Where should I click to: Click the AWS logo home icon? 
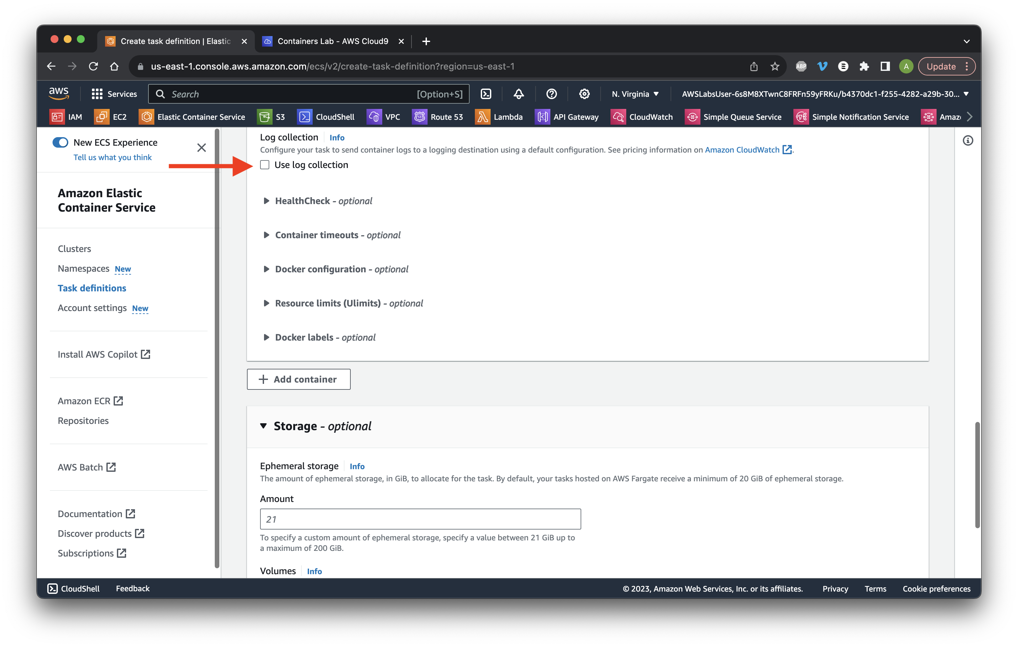coord(59,94)
